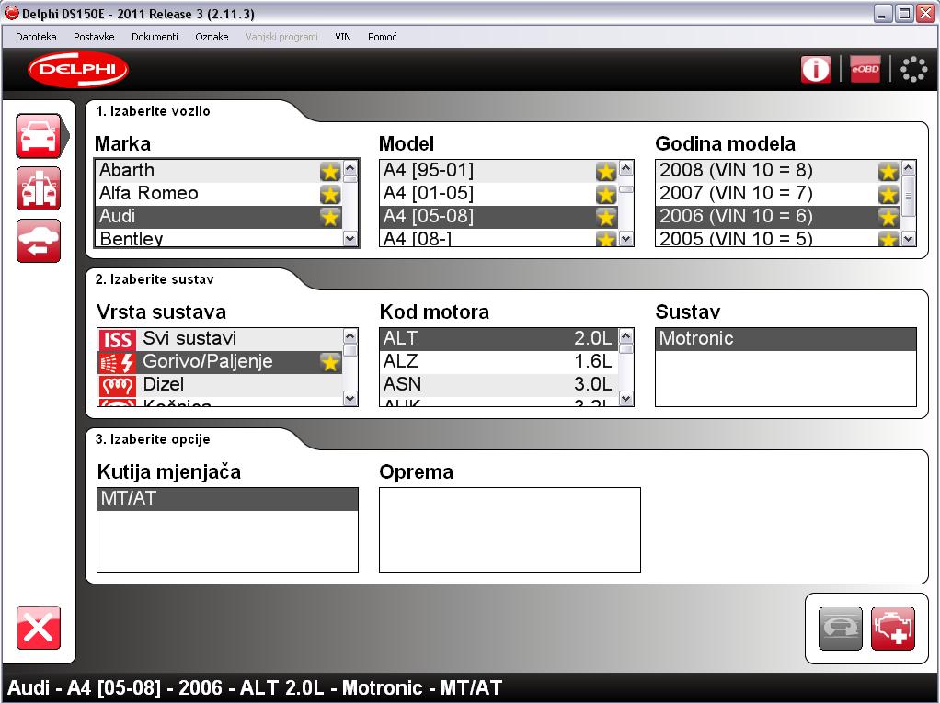Toggle favorite star for Abarth
The height and width of the screenshot is (703, 940).
(329, 171)
